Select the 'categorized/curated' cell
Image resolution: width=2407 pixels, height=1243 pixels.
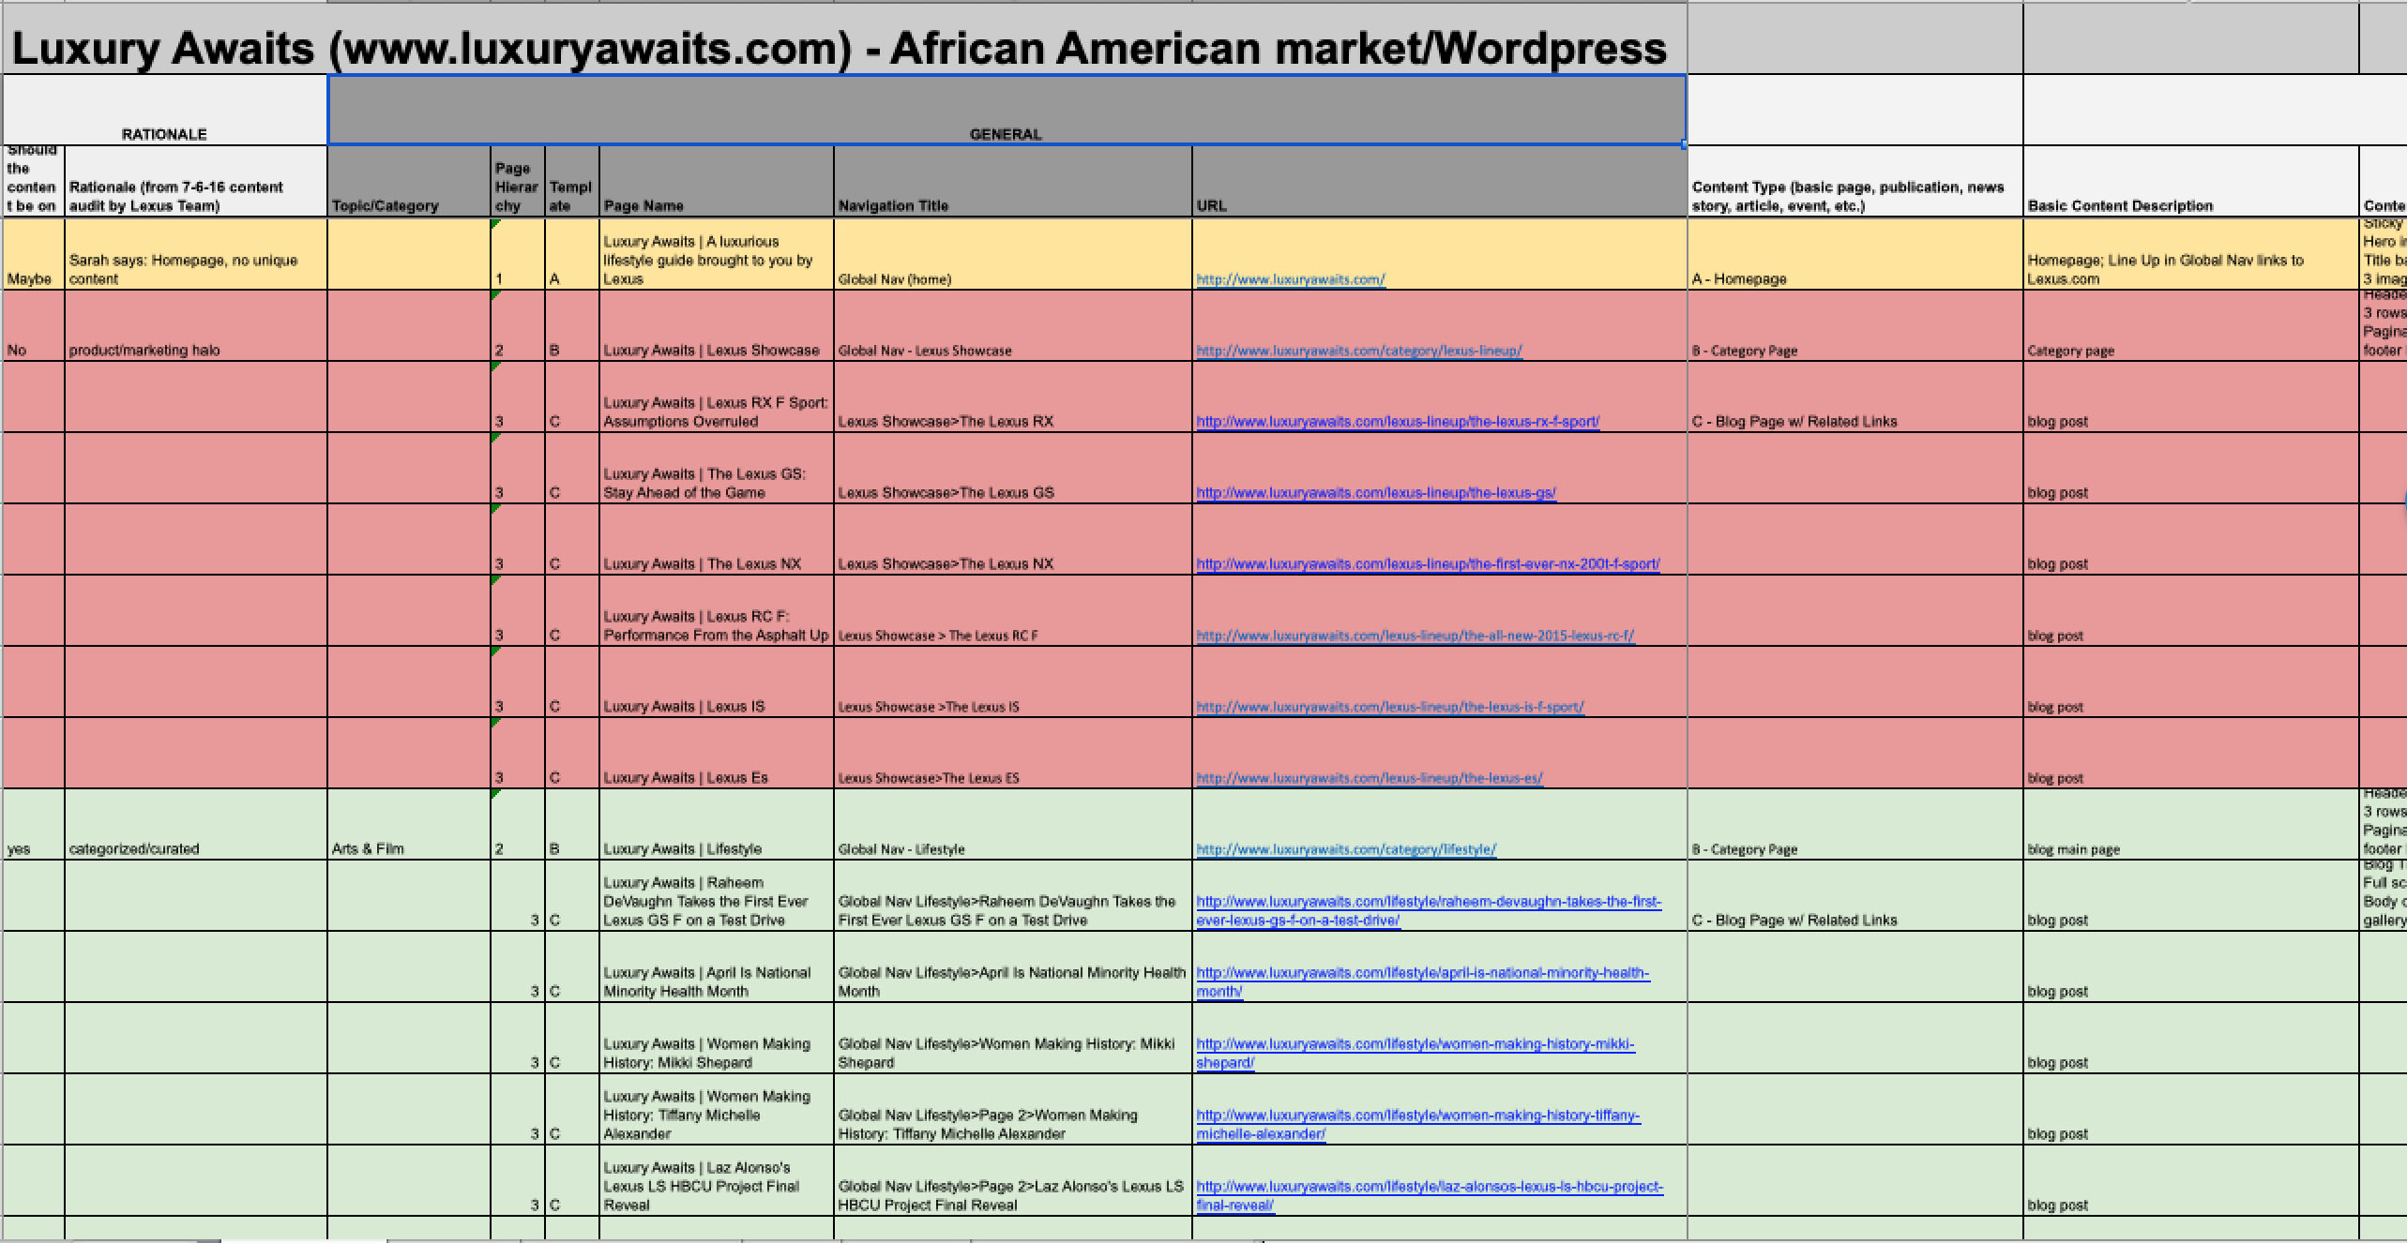pyautogui.click(x=196, y=824)
